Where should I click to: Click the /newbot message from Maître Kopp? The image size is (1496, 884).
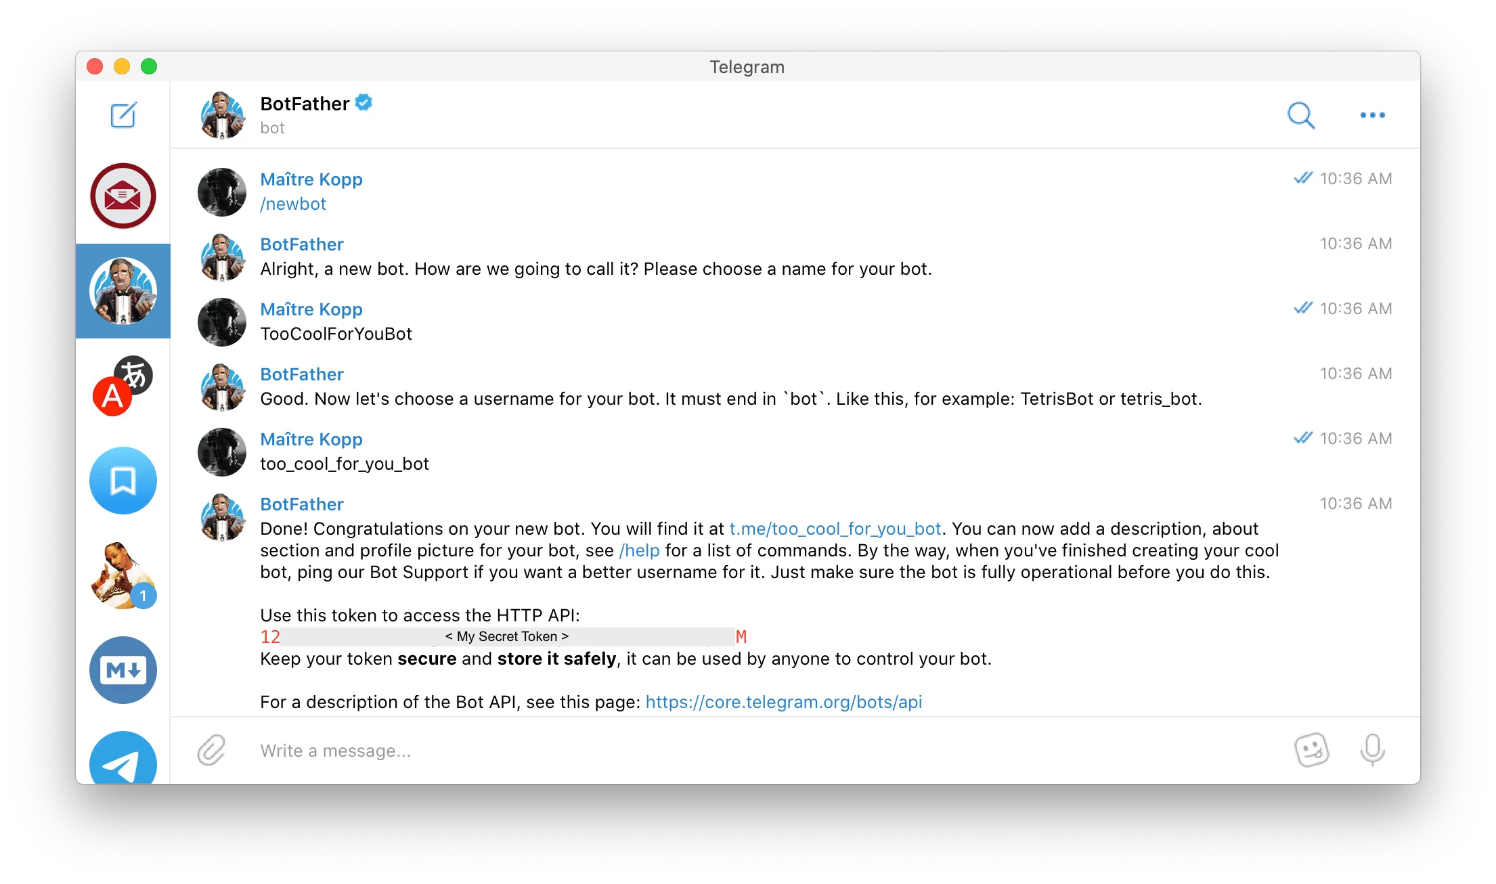click(292, 203)
